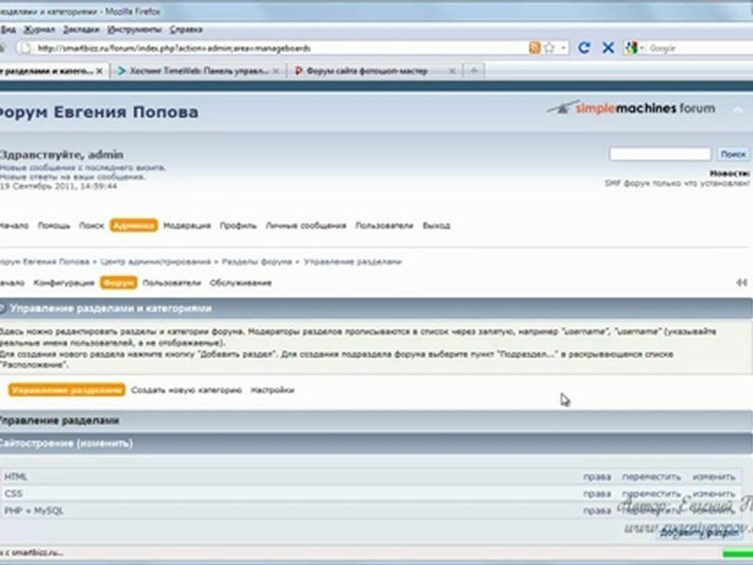Bookmark page with the star icon
Screen dimensions: 753x565
(x=549, y=48)
